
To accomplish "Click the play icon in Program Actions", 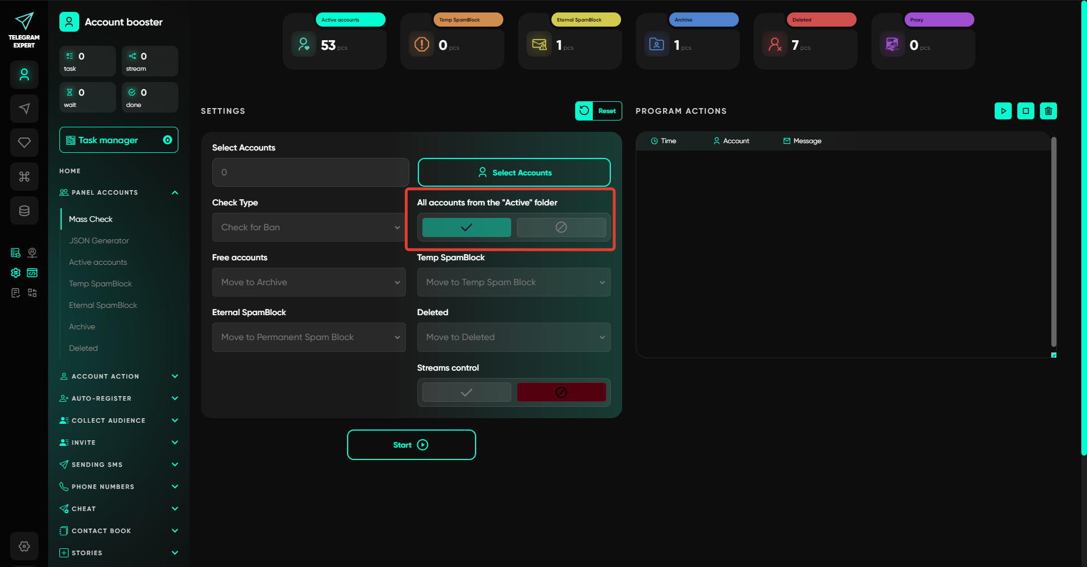I will [1003, 111].
